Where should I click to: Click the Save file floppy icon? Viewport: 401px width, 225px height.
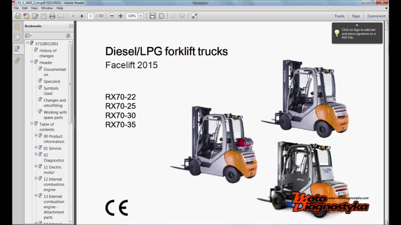tap(44, 16)
